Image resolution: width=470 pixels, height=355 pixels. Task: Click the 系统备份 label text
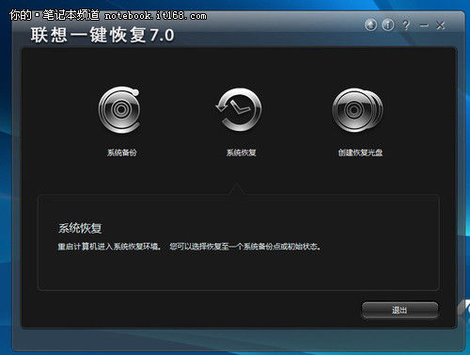[122, 153]
